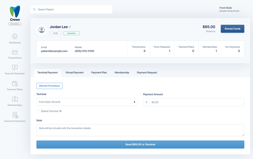253x159 pixels.
Task: Click the OPEN DENTAL badge
Action: click(15, 24)
